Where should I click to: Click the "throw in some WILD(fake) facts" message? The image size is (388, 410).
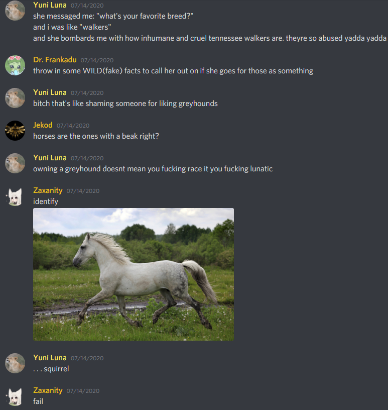[173, 71]
